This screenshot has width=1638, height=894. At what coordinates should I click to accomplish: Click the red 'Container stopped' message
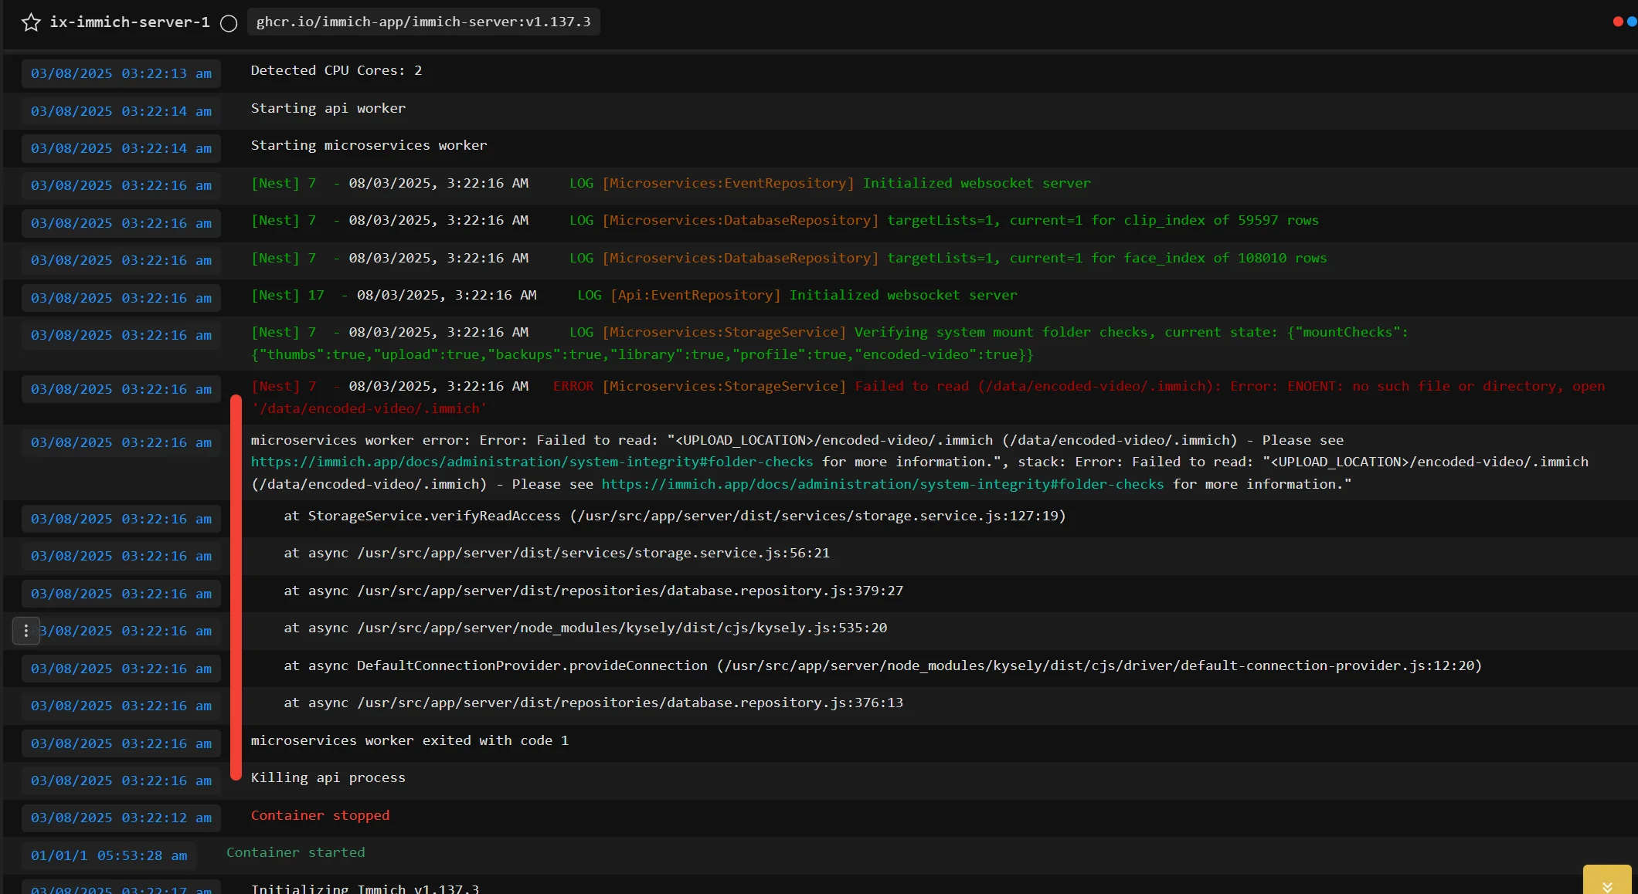(x=321, y=815)
